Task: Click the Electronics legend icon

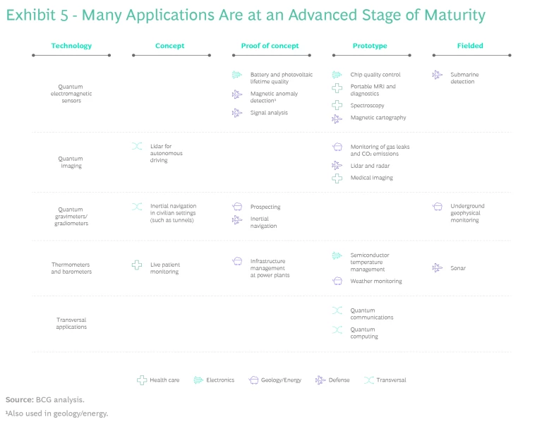Action: tap(198, 380)
